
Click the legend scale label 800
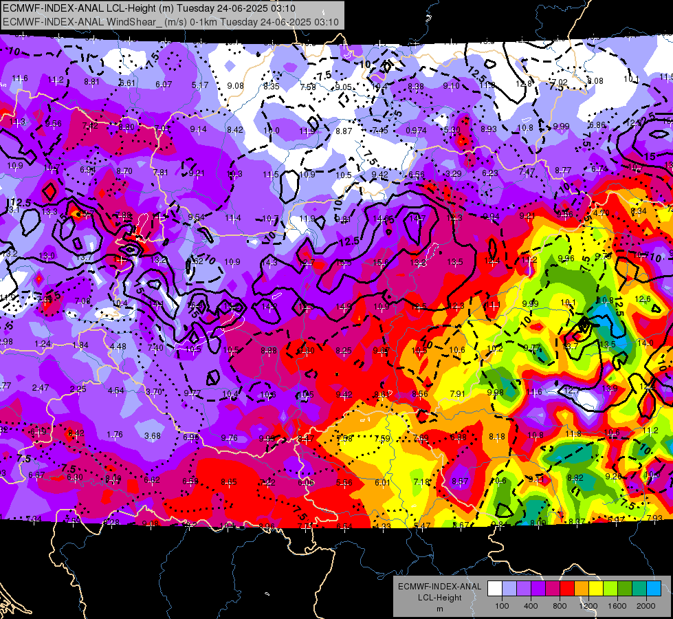point(560,606)
